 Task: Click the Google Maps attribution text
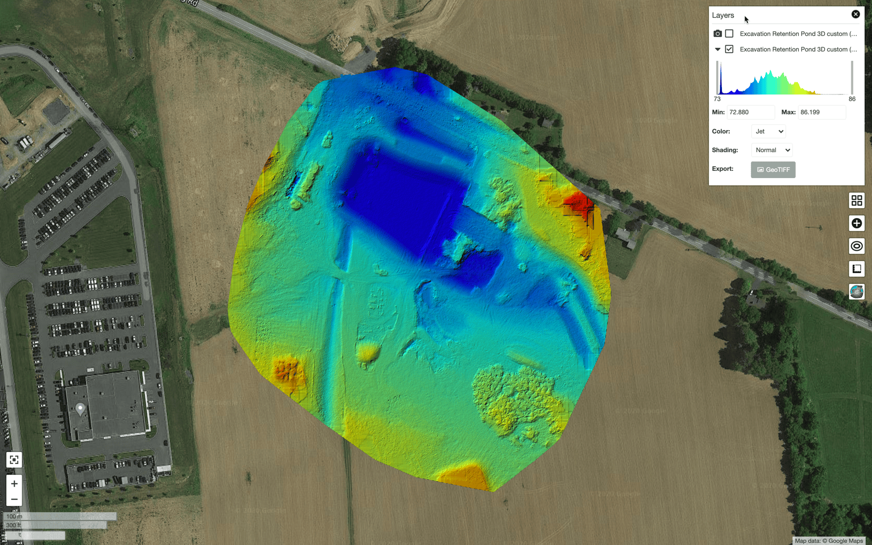(x=829, y=541)
